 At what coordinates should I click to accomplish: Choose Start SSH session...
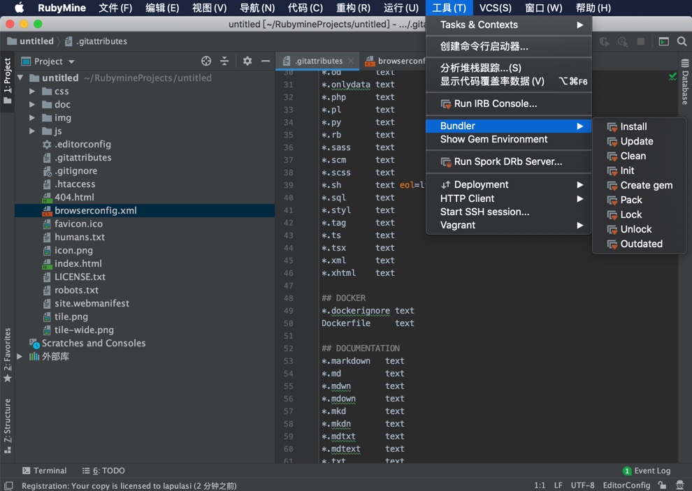[x=508, y=212]
